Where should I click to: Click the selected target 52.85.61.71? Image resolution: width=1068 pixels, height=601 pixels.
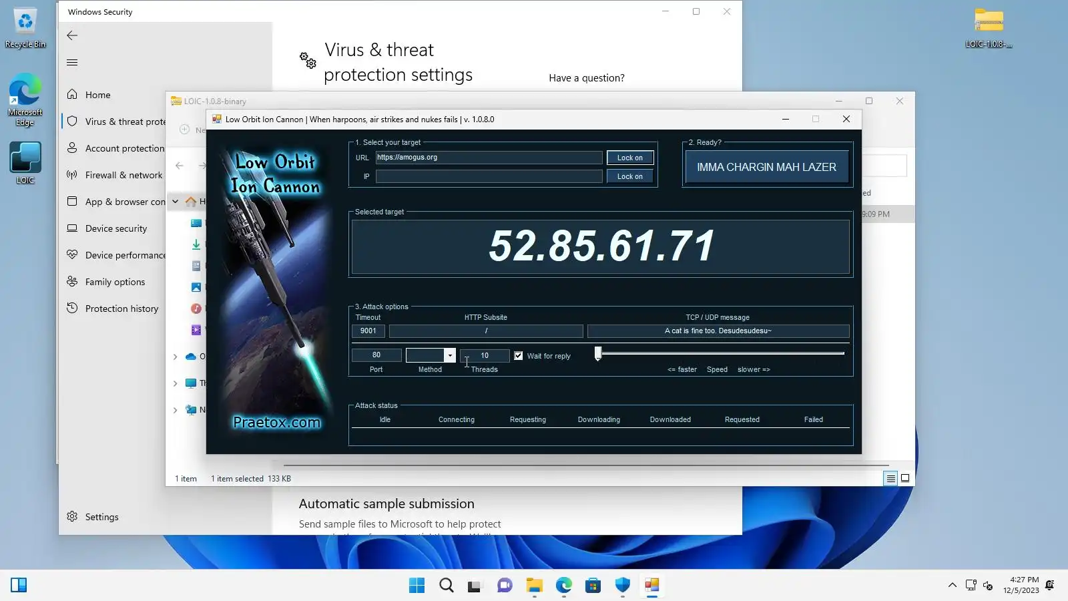click(x=601, y=246)
